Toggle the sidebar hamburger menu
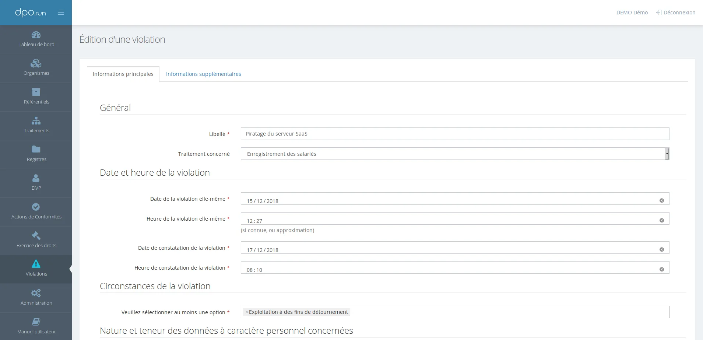703x340 pixels. pyautogui.click(x=61, y=13)
